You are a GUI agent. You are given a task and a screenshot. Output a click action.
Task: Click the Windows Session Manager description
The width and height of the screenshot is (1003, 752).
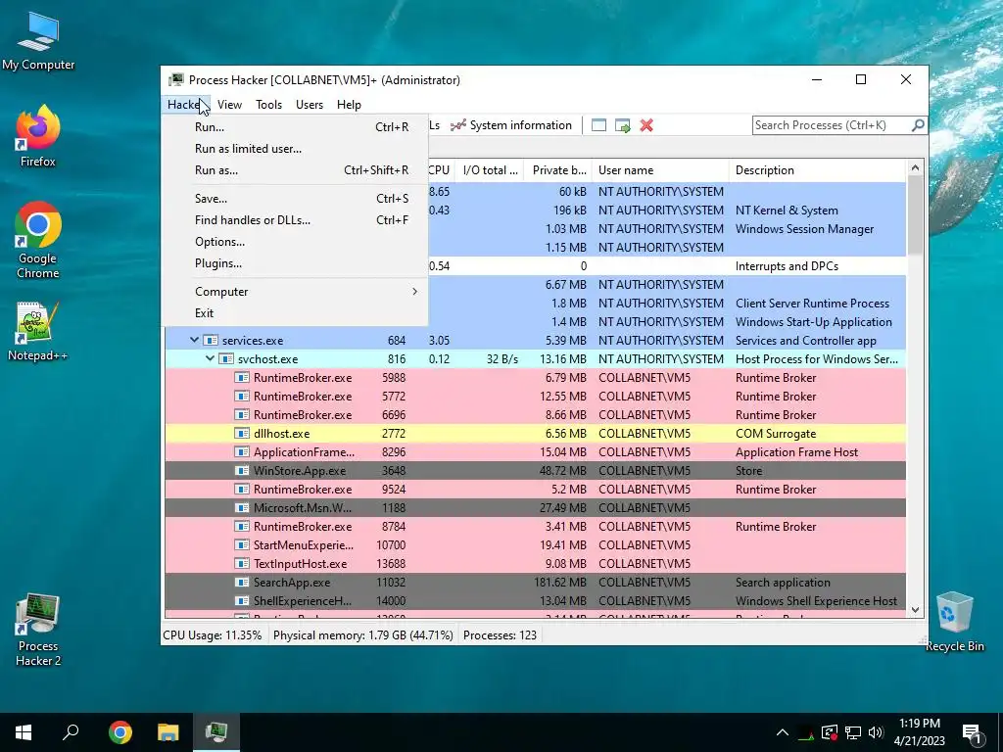pos(804,229)
